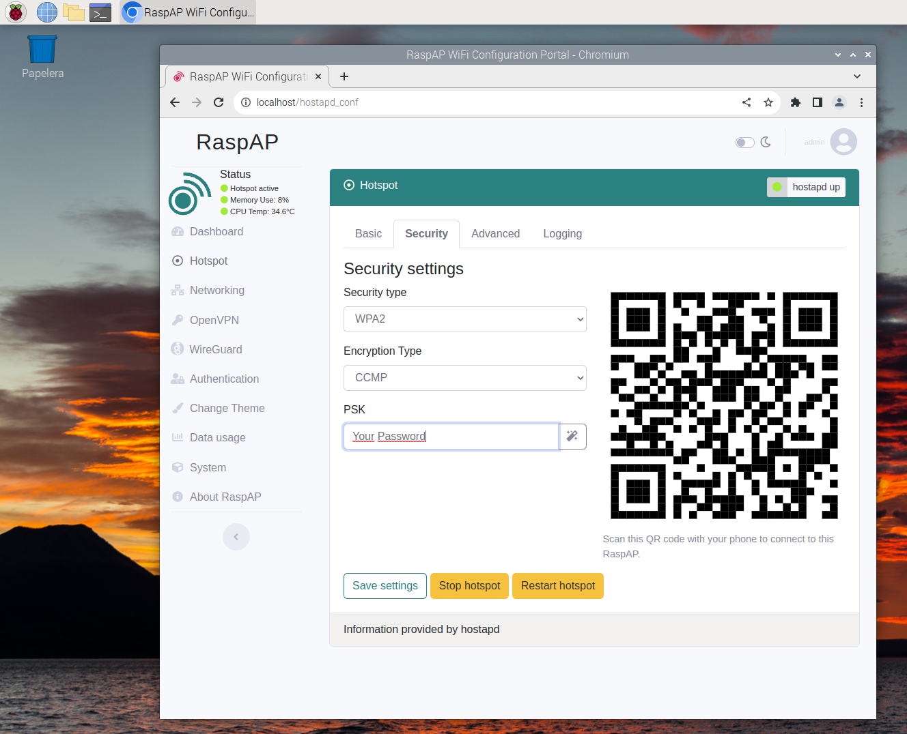Open a new browser tab
Screen dimensions: 907x734
tap(344, 76)
